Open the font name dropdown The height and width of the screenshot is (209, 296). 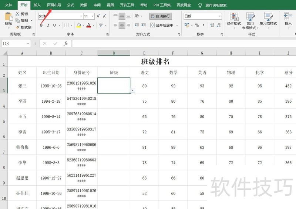pos(81,16)
